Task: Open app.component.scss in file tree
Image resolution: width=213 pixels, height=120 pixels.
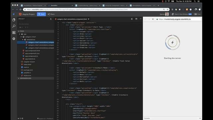Action: [32, 53]
